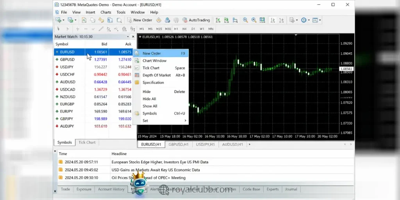The image size is (400, 200).
Task: Choose New Order in context menu
Action: (x=161, y=53)
